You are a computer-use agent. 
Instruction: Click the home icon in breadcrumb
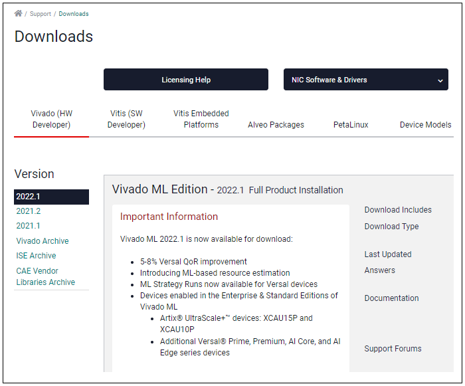(19, 13)
